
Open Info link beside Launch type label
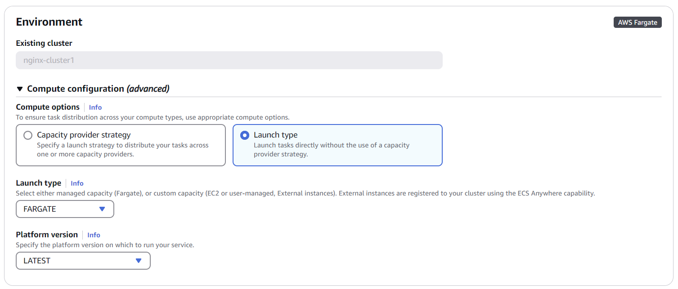[x=77, y=183]
